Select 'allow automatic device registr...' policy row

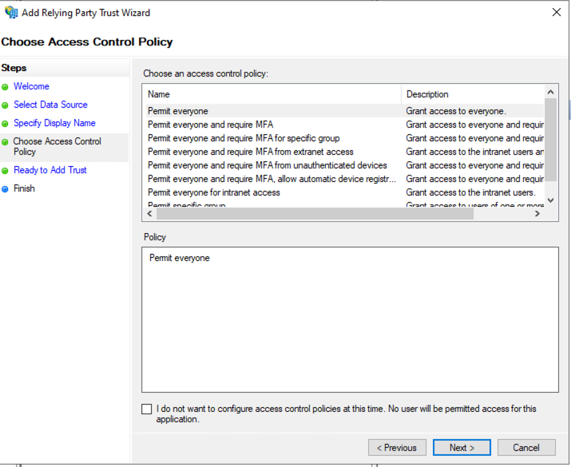tap(344, 179)
